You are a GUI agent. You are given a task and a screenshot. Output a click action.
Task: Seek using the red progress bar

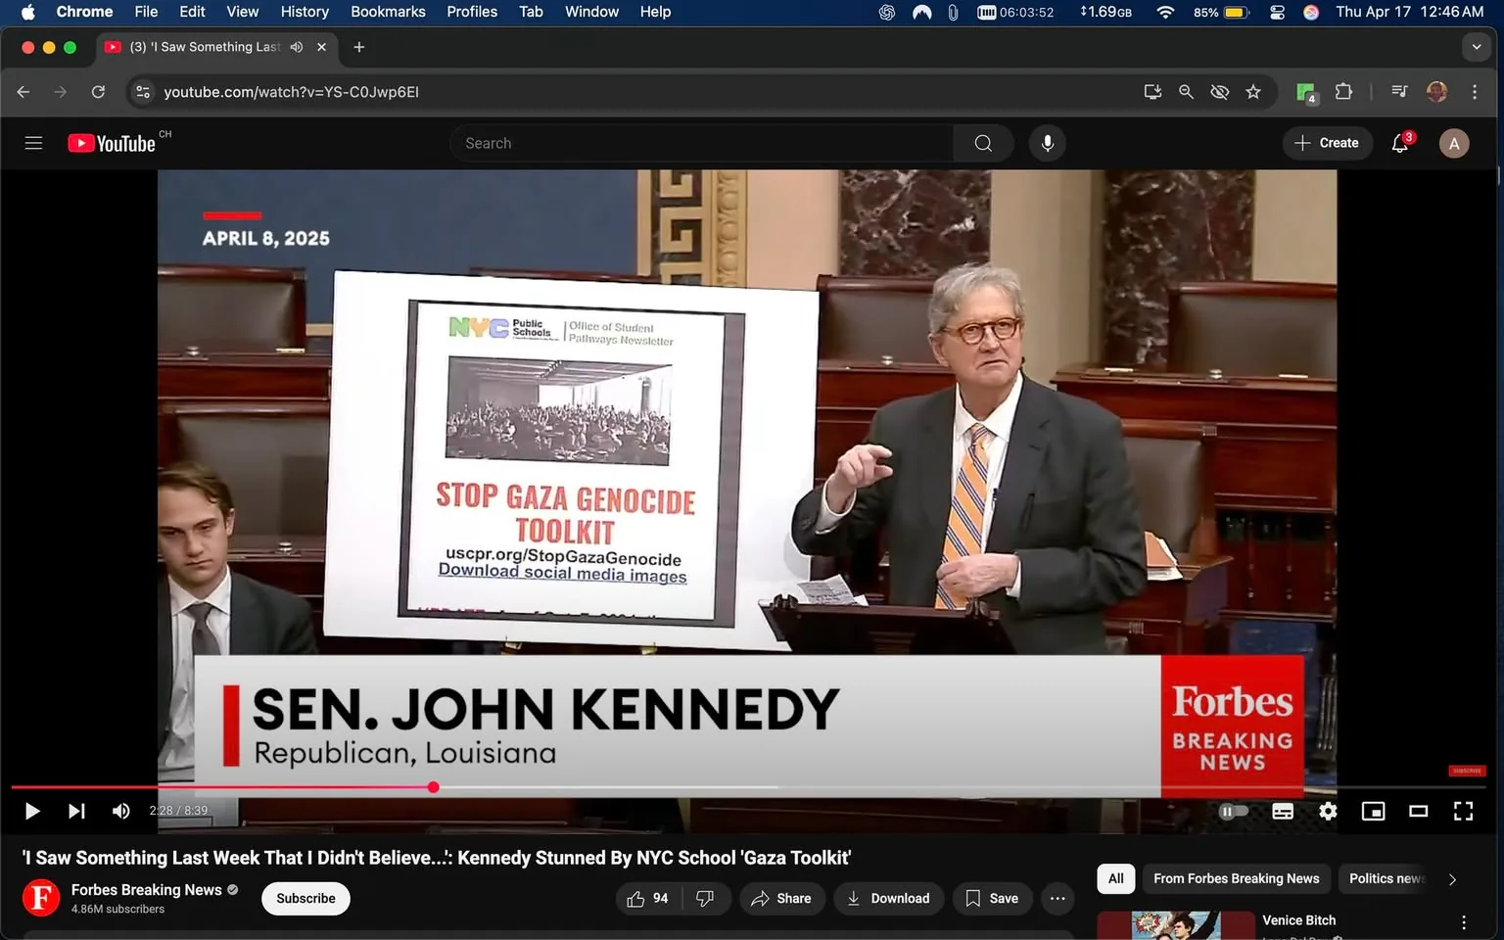tap(433, 787)
